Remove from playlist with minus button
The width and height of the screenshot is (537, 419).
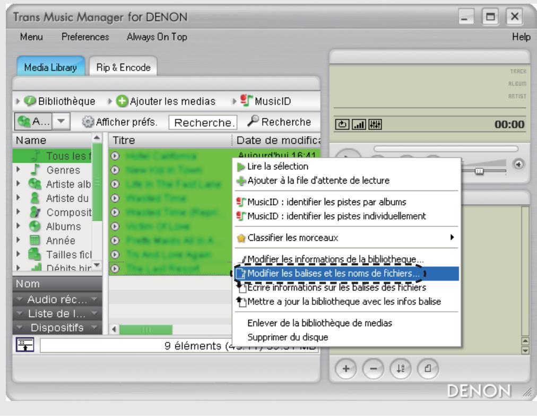373,369
